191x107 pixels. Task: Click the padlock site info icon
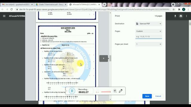[x=17, y=9]
